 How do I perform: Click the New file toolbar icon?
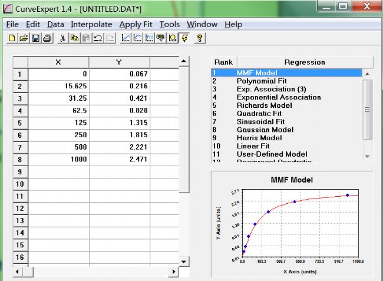[x=12, y=38]
